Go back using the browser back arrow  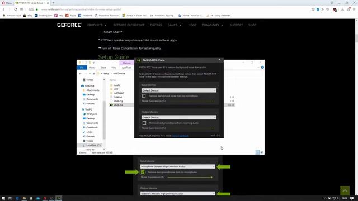[x=4, y=9]
